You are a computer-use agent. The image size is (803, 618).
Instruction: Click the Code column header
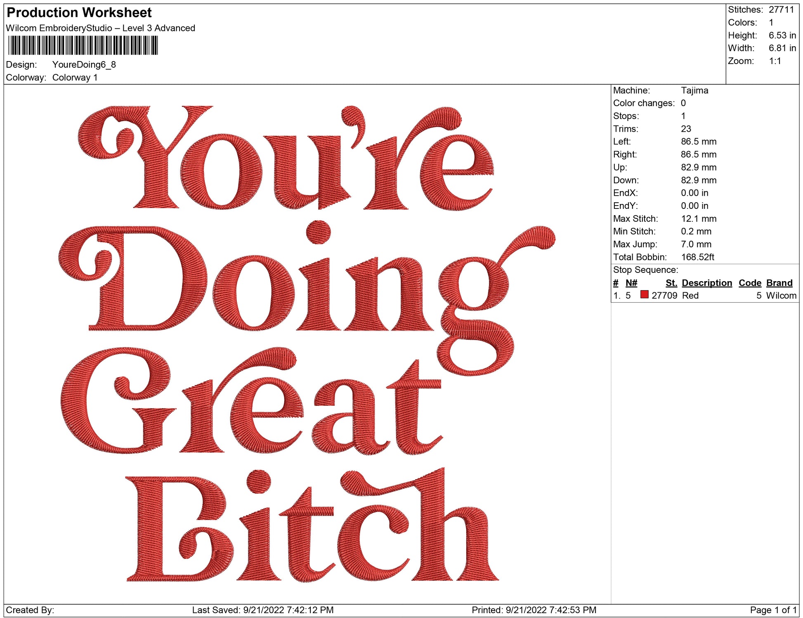[750, 283]
